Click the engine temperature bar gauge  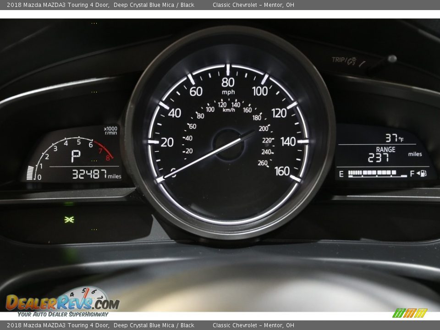[x=30, y=172]
